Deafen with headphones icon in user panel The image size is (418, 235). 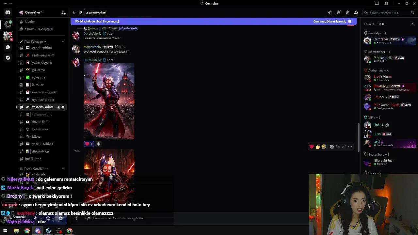tap(48, 218)
